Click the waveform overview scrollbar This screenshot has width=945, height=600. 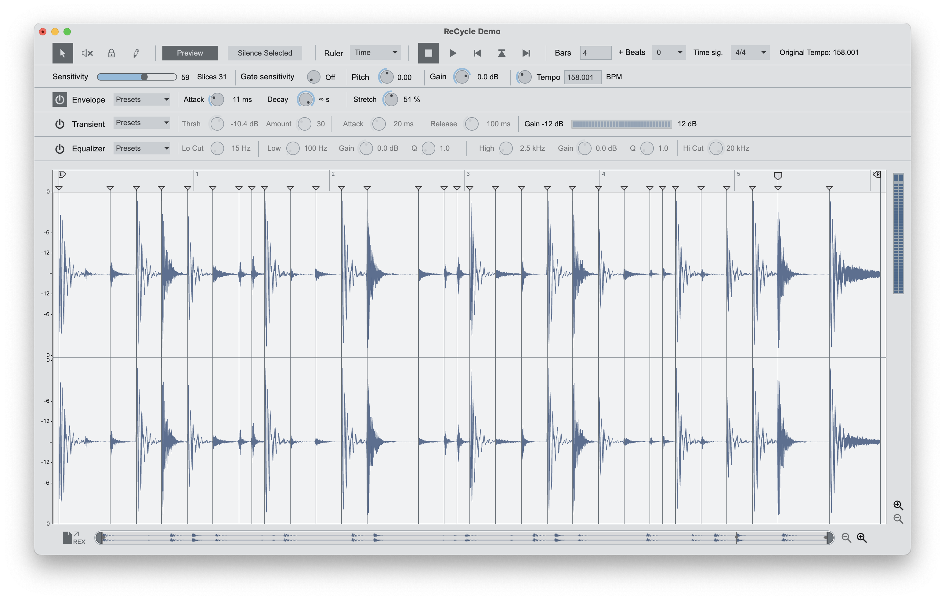(x=464, y=538)
